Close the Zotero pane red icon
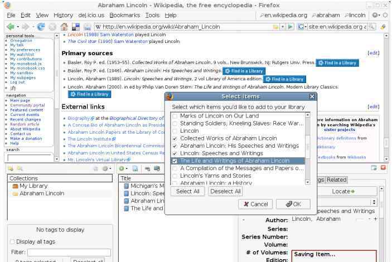Image resolution: width=392 pixels, height=262 pixels. tap(383, 168)
